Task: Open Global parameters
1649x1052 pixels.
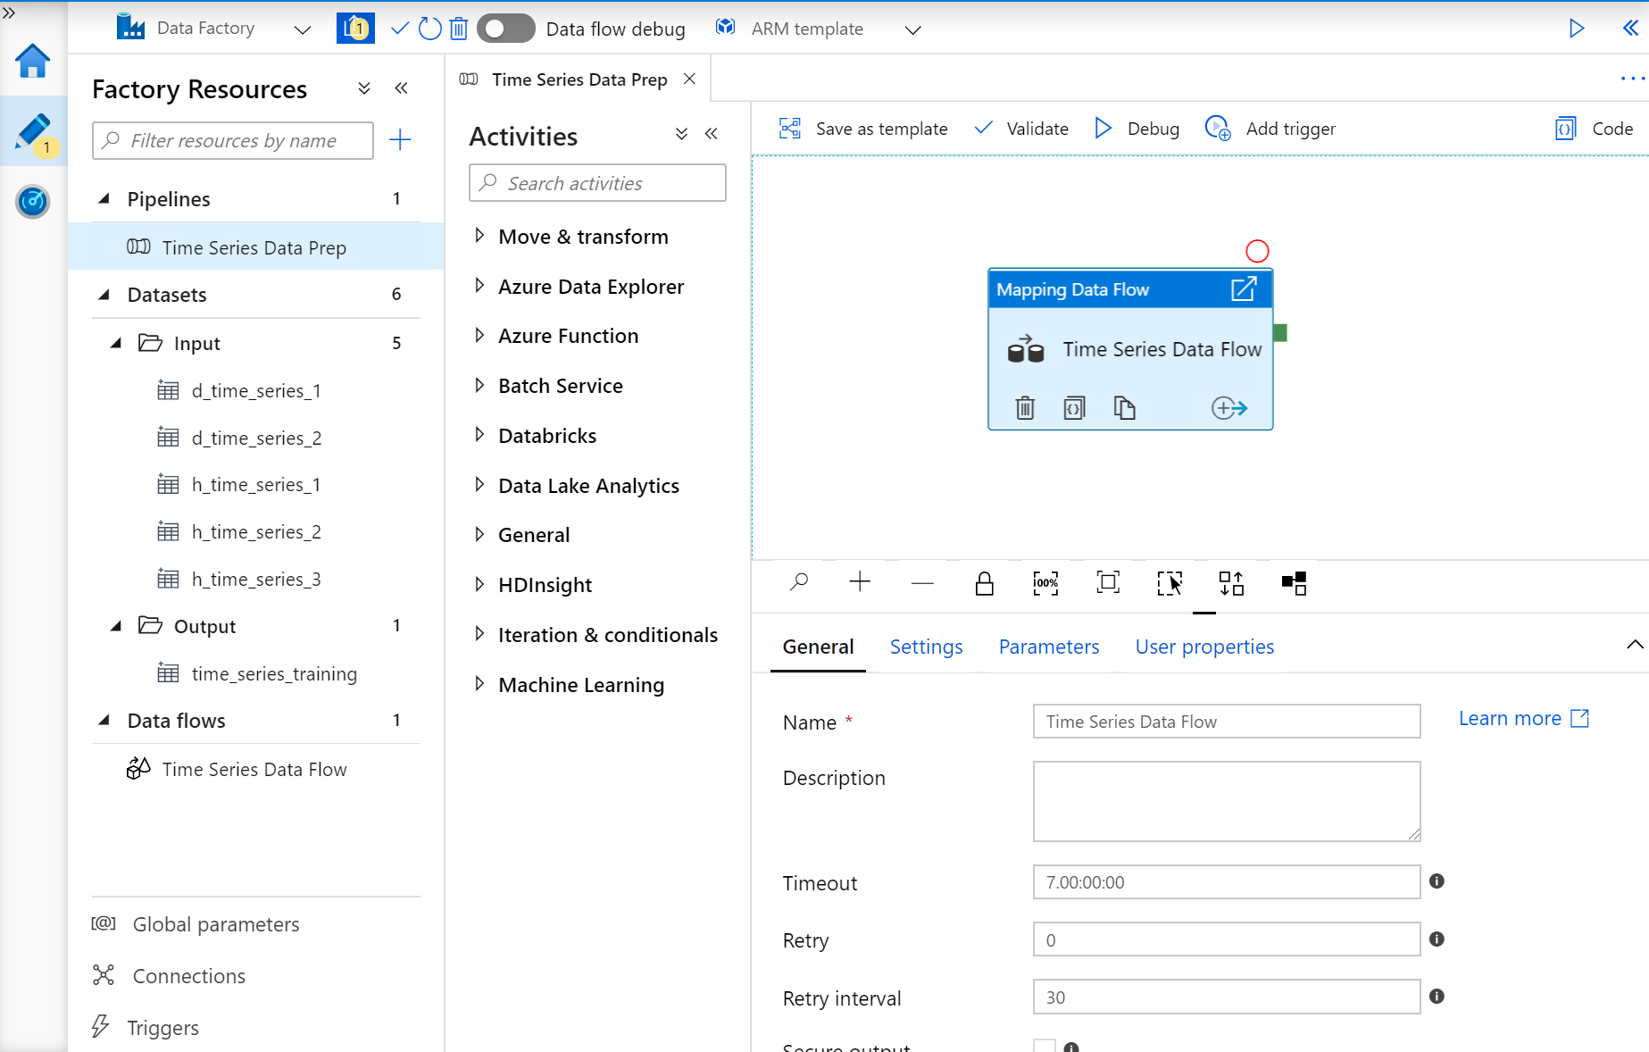Action: pos(196,924)
